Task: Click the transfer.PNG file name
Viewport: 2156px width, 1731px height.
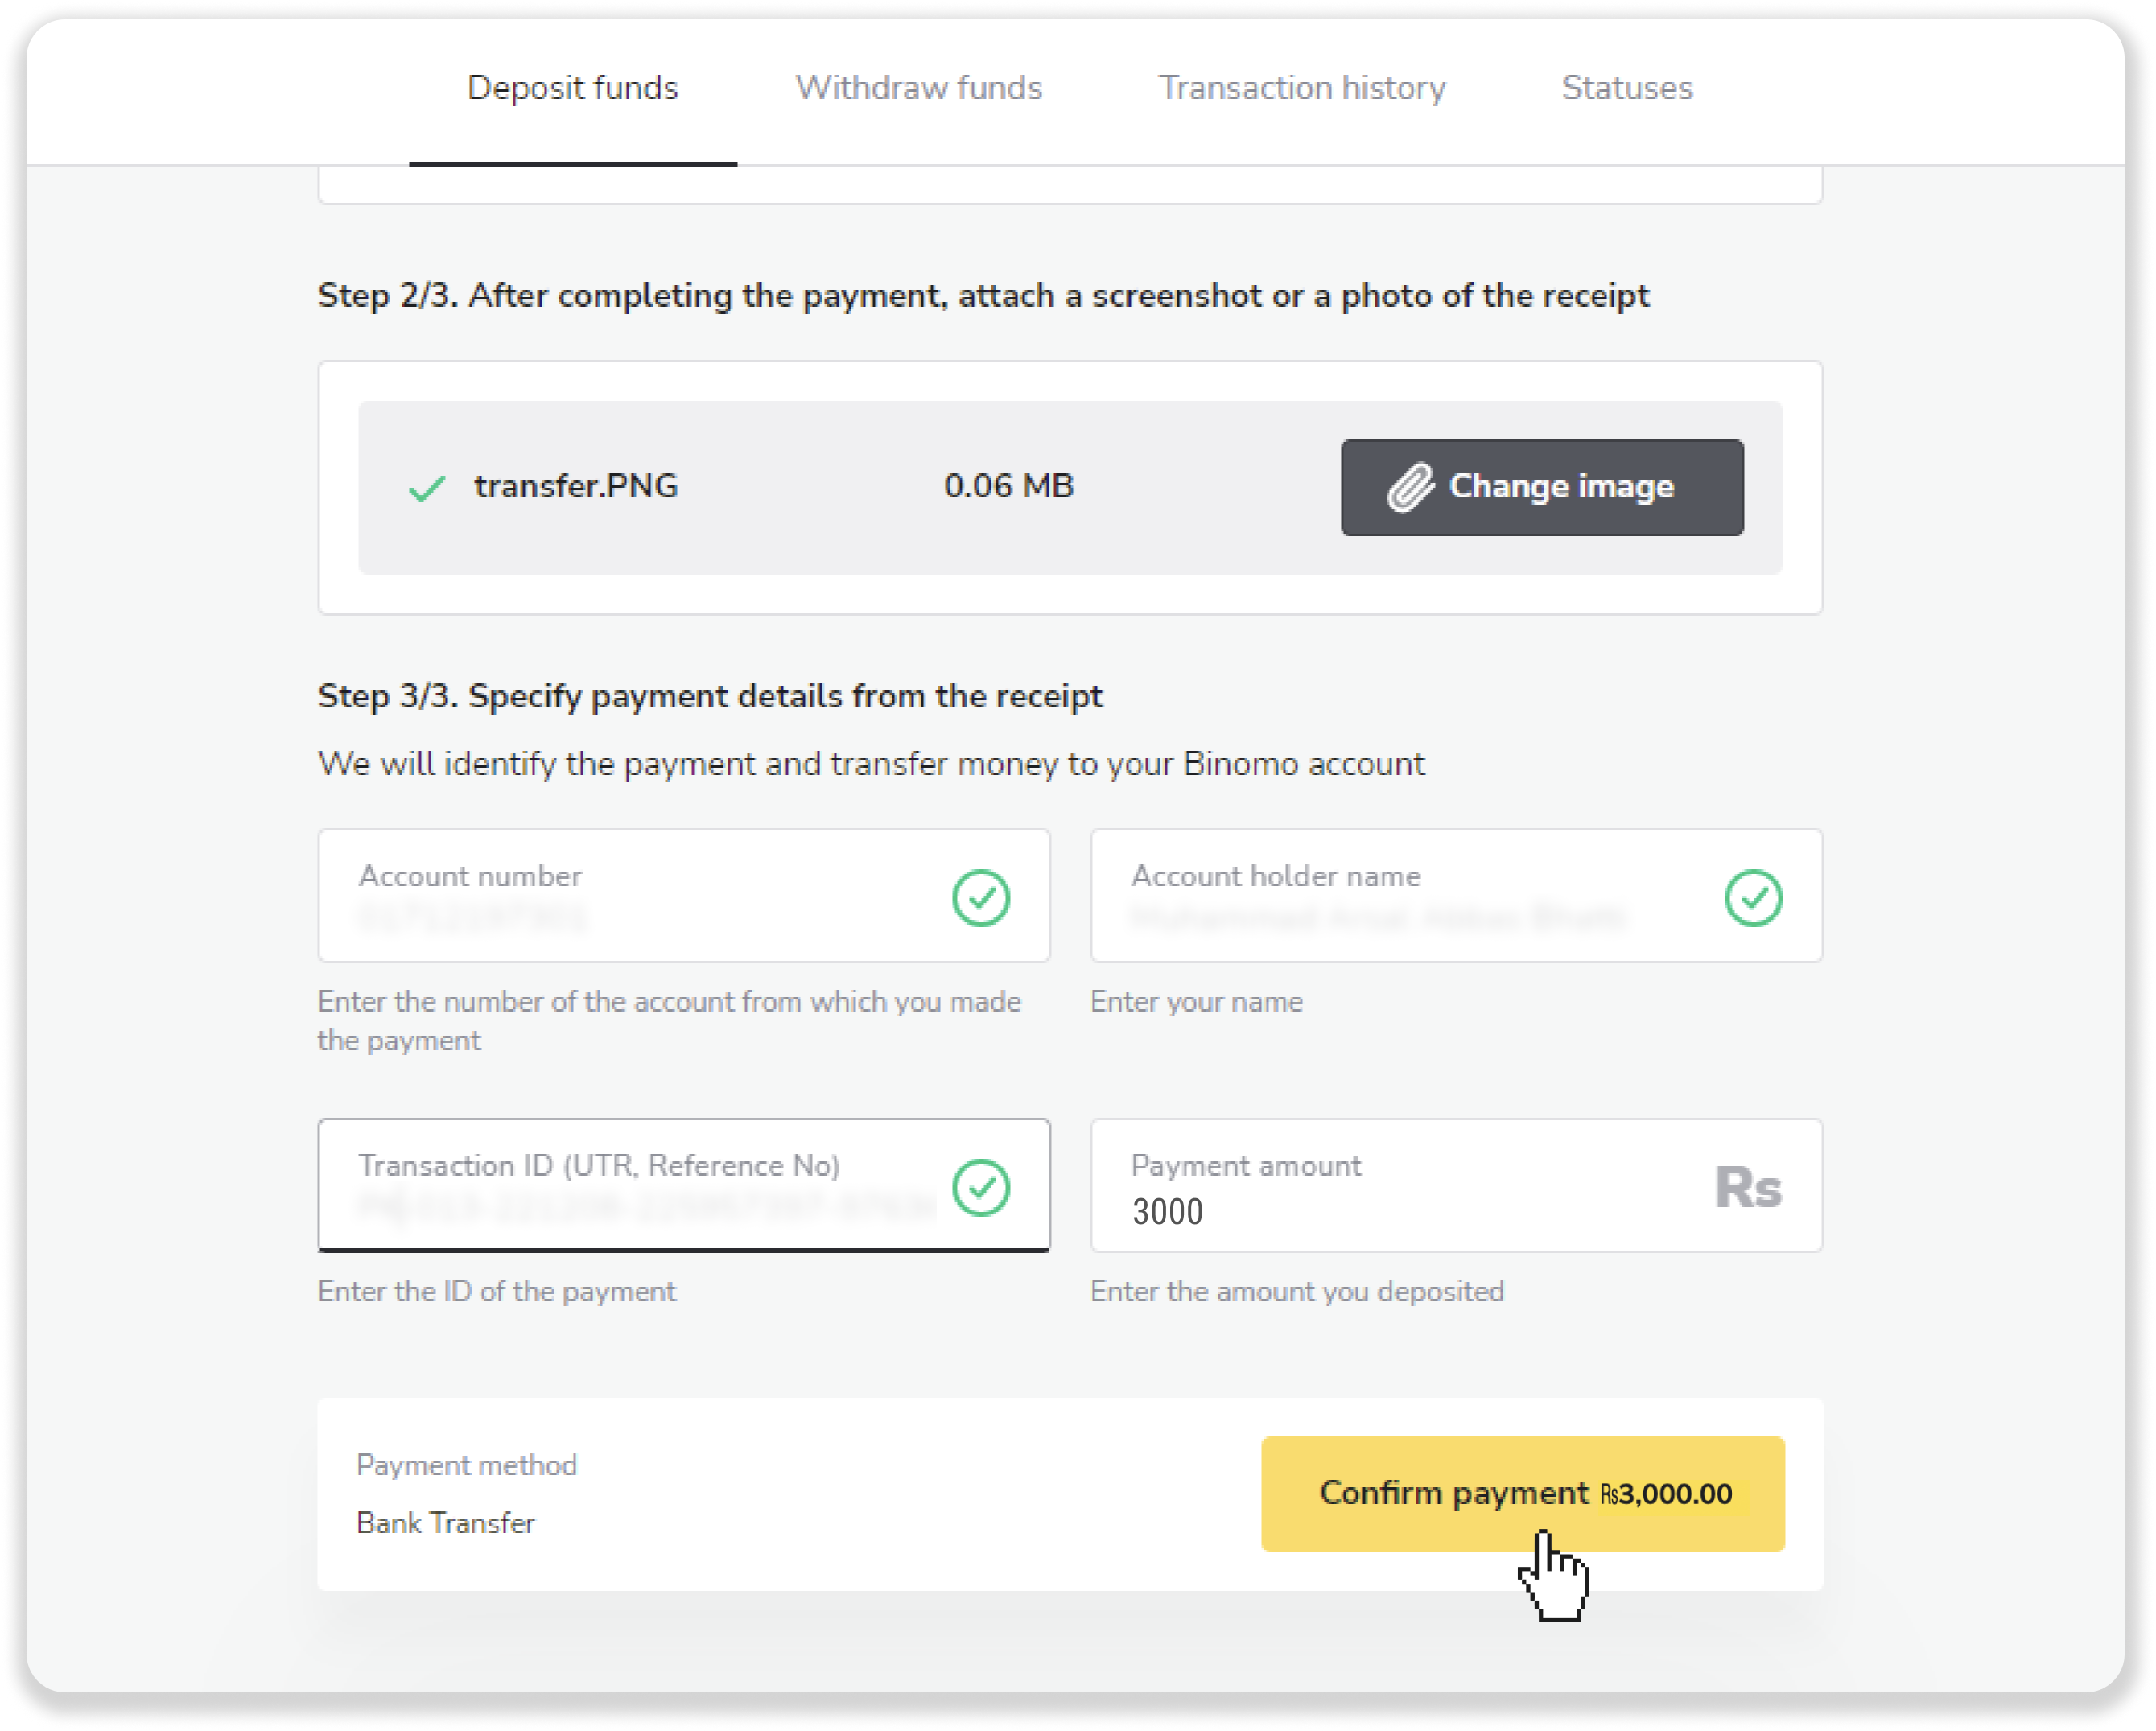Action: pos(576,486)
